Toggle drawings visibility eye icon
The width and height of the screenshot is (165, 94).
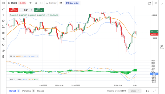3,51
